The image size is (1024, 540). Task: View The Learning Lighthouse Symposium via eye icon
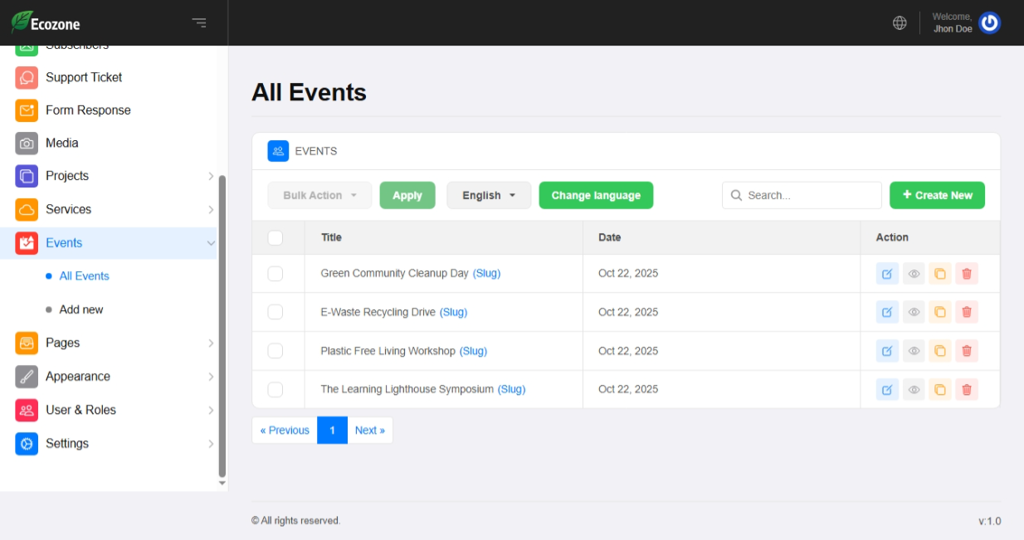[x=914, y=390]
